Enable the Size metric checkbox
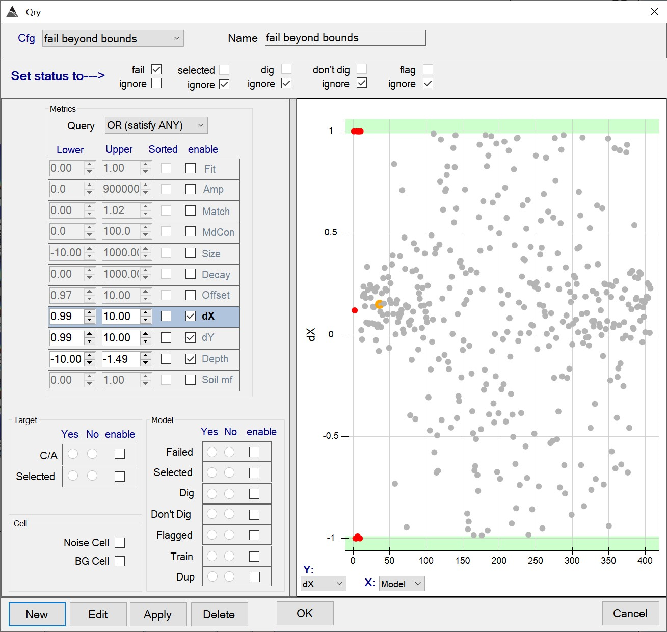Image resolution: width=667 pixels, height=632 pixels. point(191,253)
